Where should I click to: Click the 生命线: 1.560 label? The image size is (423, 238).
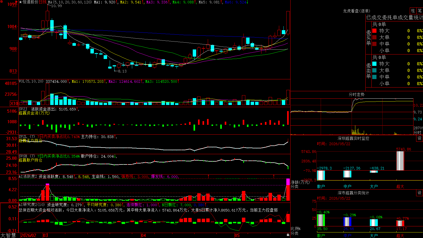[105, 177]
